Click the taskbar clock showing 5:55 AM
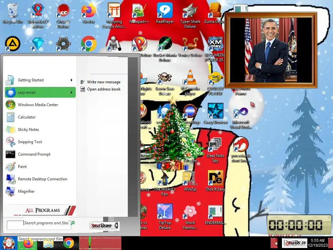 [318, 243]
